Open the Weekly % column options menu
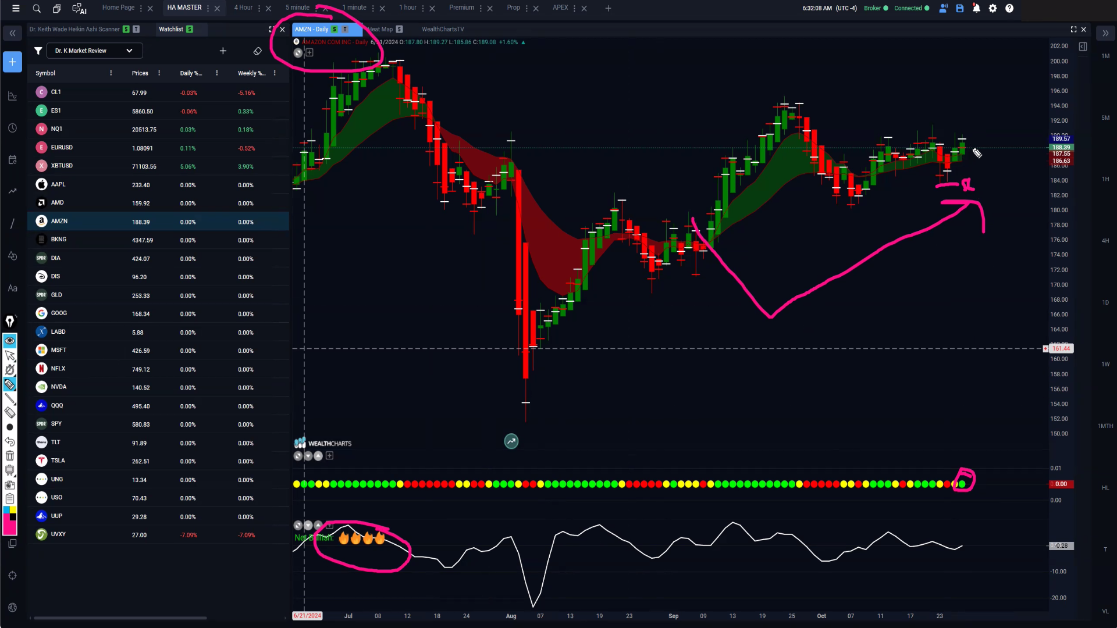Image resolution: width=1117 pixels, height=628 pixels. pos(275,73)
